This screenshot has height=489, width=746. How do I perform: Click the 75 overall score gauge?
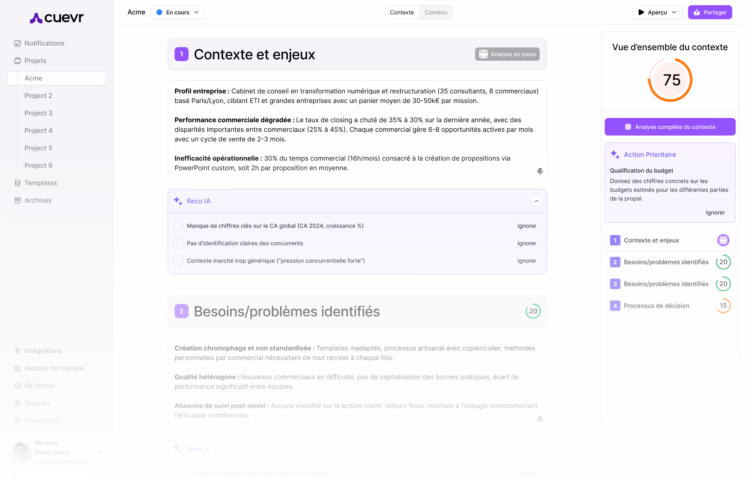[x=670, y=80]
